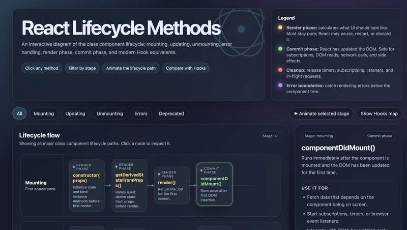Click the 'Legend' heading
This screenshot has height=230, width=407.
tap(286, 18)
